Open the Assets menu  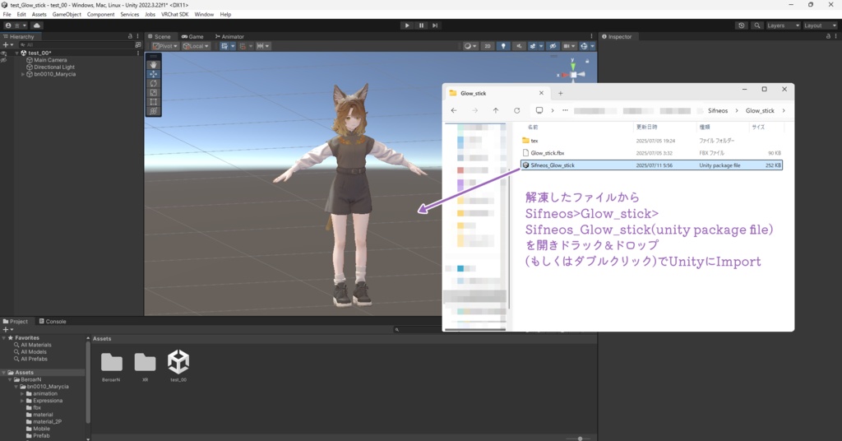tap(39, 15)
